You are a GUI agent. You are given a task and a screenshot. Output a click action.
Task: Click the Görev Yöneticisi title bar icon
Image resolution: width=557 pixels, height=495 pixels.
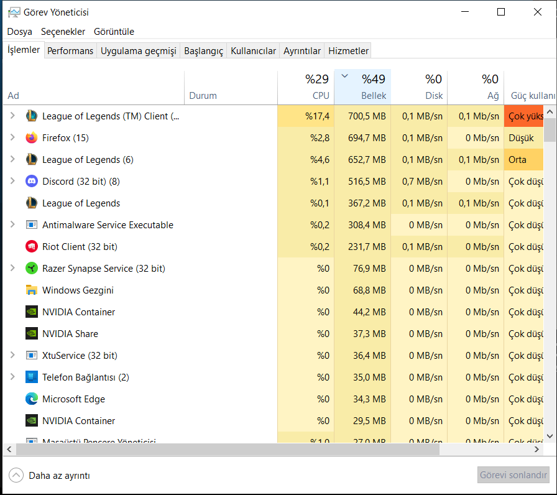click(x=14, y=12)
